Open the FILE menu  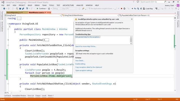[x=3, y=5]
